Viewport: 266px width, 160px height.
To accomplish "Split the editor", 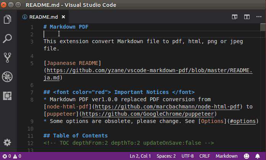I will tap(247, 17).
